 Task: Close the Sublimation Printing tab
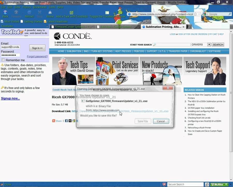[184, 27]
